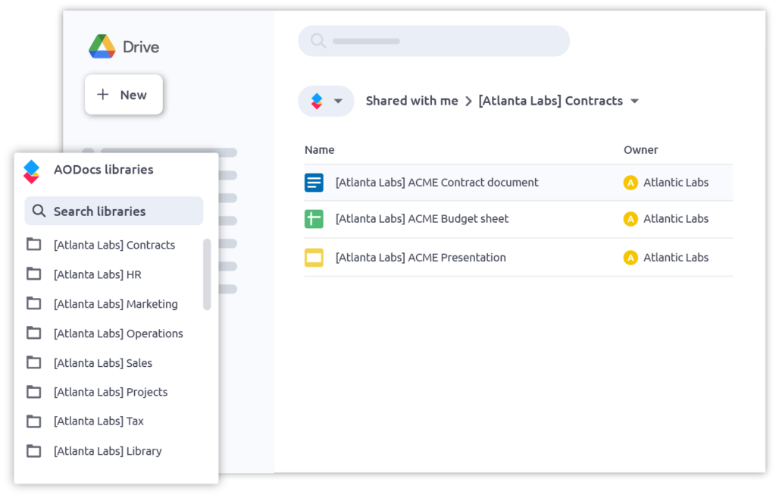
Task: Click the magnifier icon in Drive search bar
Action: click(x=318, y=41)
